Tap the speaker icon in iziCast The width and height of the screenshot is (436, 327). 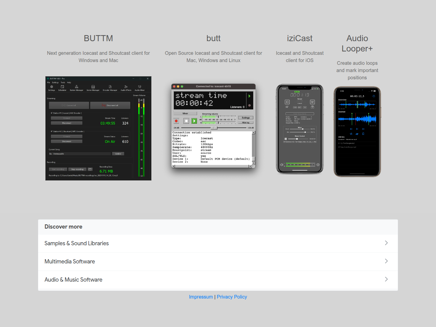(282, 165)
